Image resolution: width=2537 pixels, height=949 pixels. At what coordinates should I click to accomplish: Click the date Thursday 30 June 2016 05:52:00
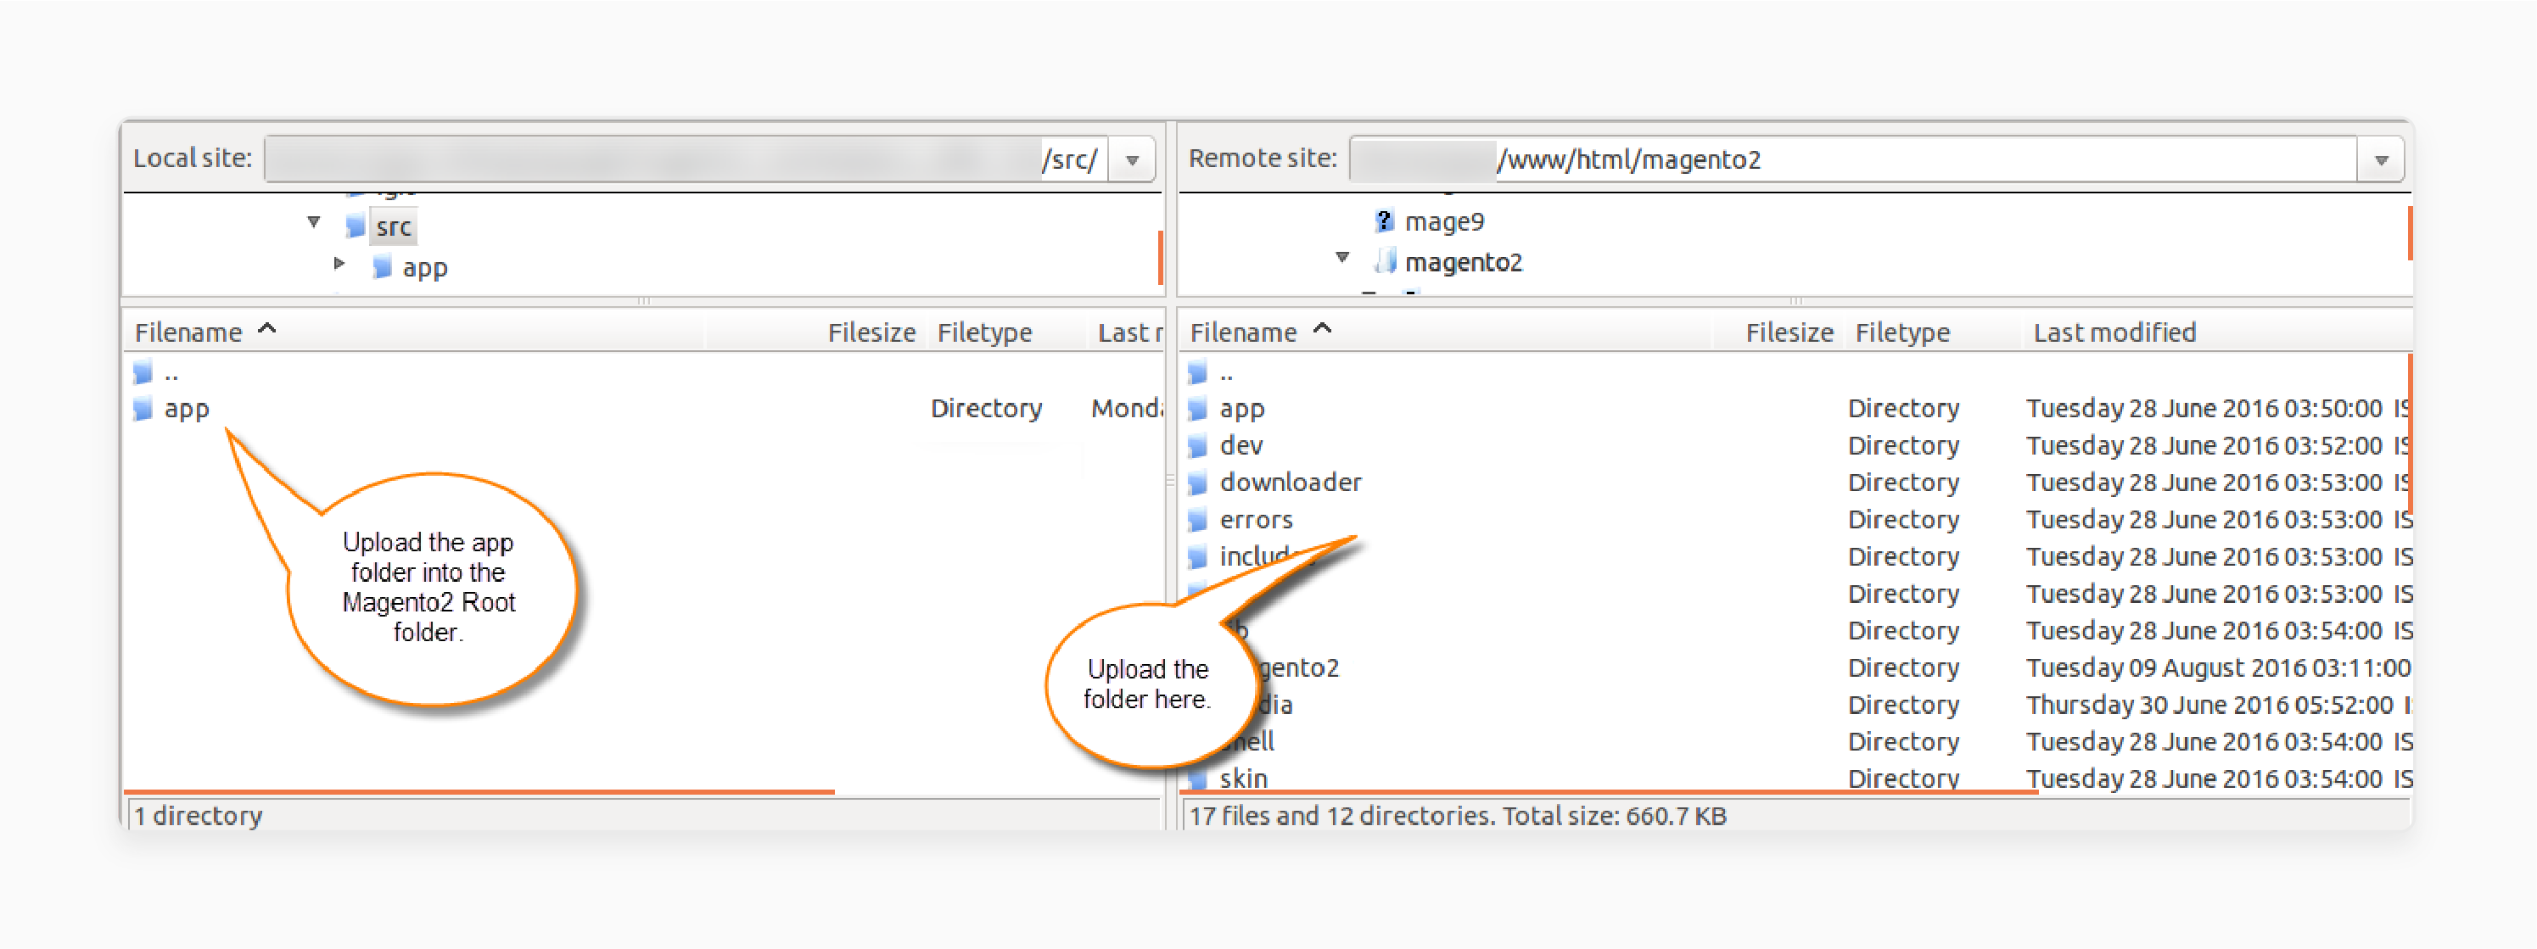click(2209, 705)
